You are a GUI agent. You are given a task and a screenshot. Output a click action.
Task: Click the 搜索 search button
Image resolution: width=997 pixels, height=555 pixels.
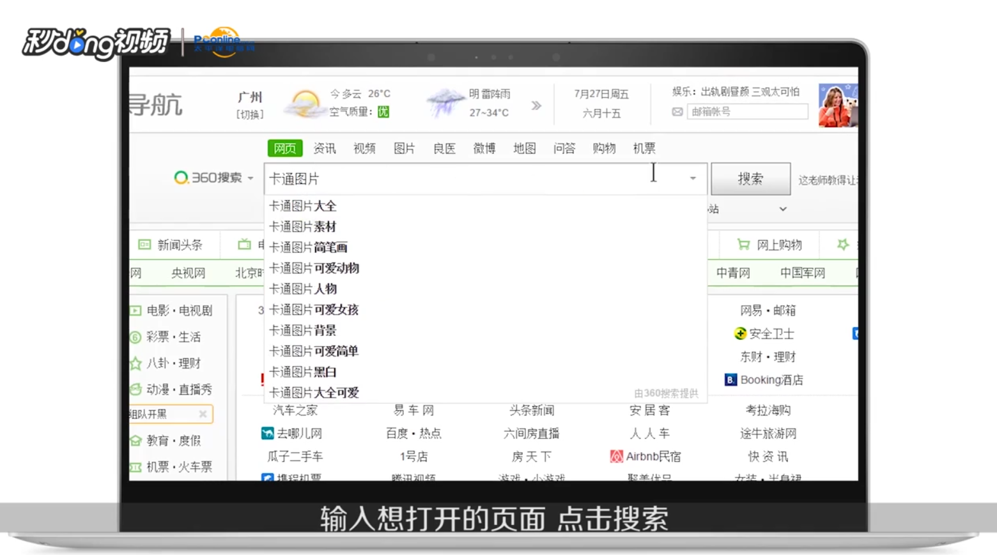750,179
